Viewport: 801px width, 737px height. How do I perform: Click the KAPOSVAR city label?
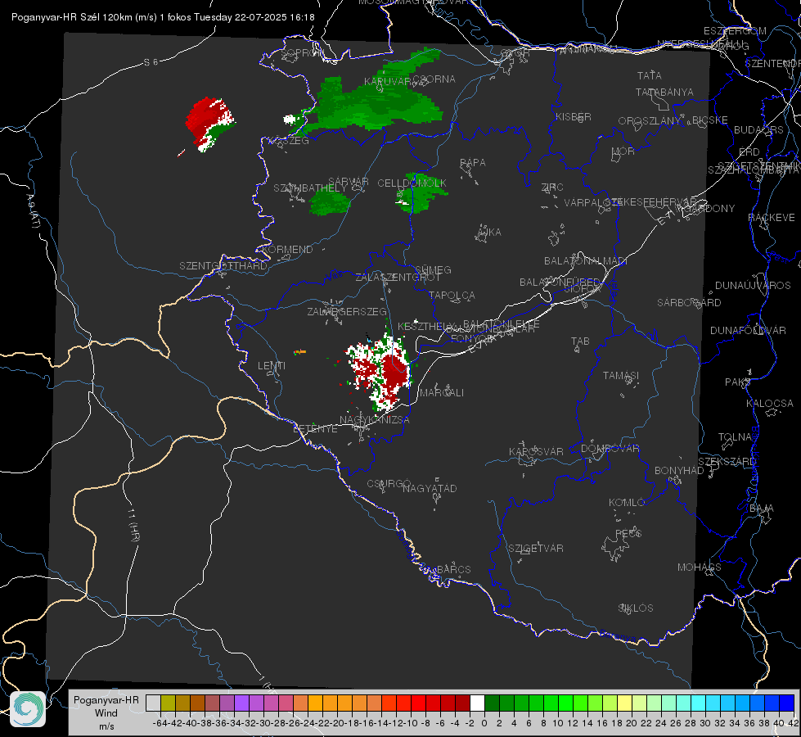536,451
